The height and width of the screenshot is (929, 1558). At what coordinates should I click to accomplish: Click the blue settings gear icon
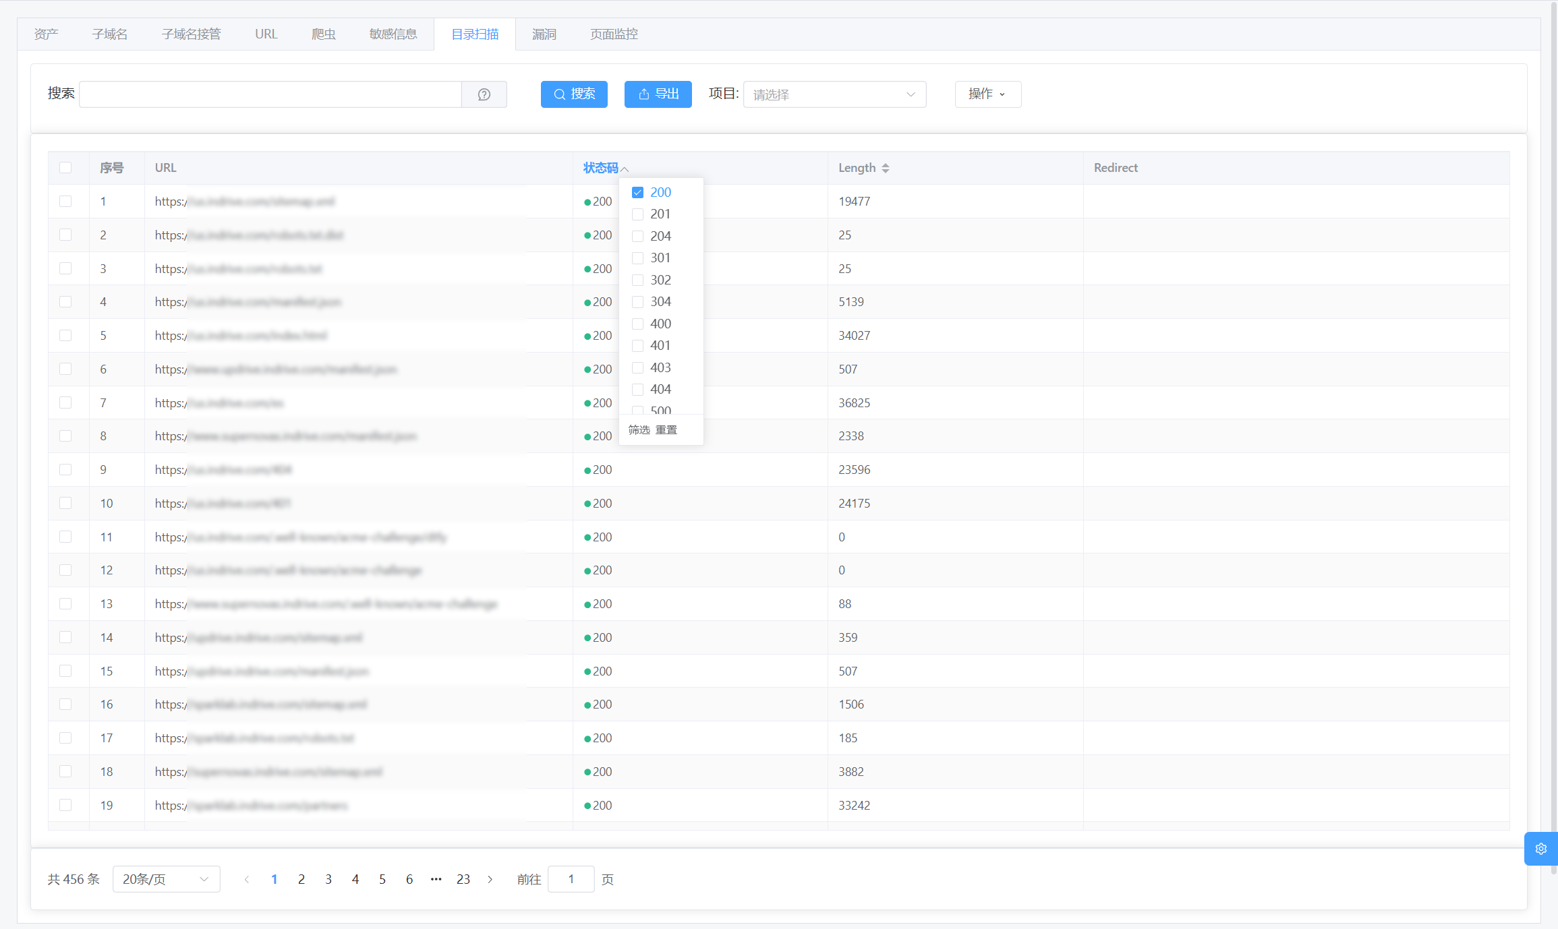tap(1540, 849)
